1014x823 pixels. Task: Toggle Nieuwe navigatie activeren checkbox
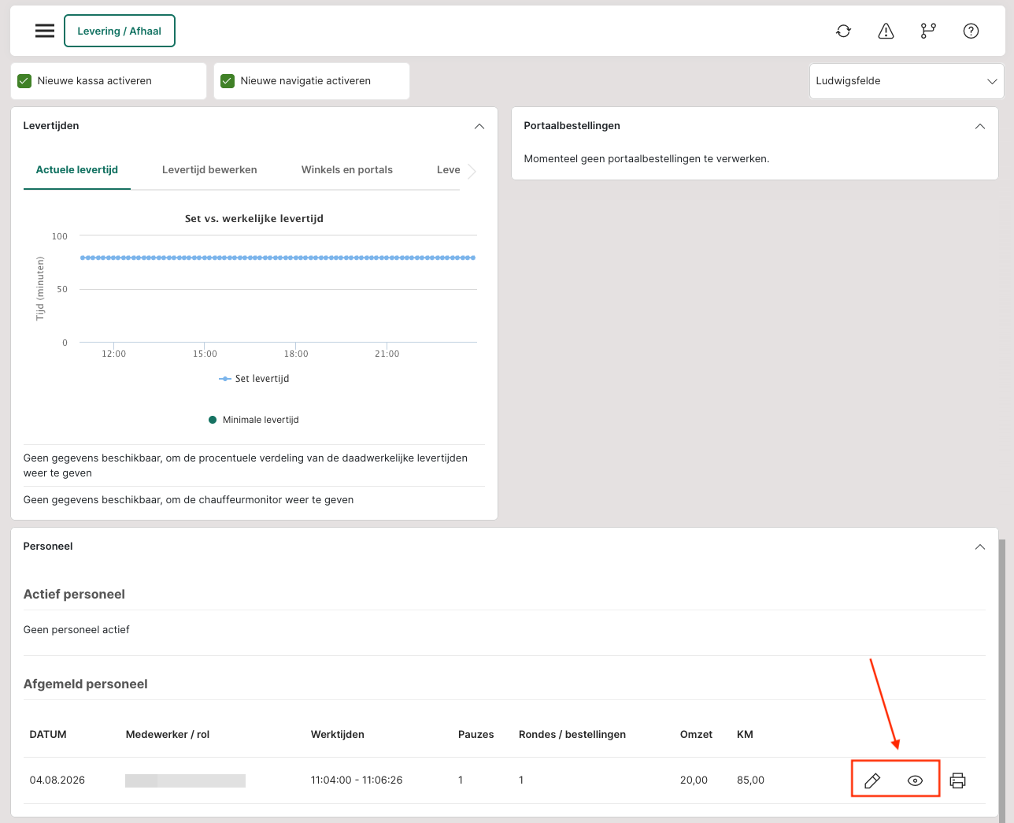click(228, 81)
